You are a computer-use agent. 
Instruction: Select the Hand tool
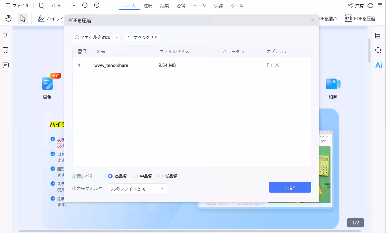coord(8,18)
